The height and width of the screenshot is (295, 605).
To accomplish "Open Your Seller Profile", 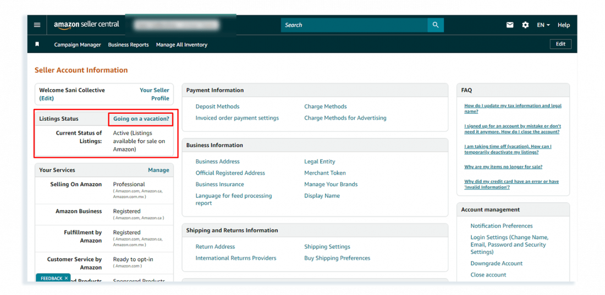I will click(x=155, y=94).
